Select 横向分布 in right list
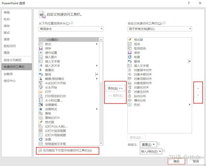Image resolution: width=206 pixels, height=166 pixels. pyautogui.click(x=160, y=100)
